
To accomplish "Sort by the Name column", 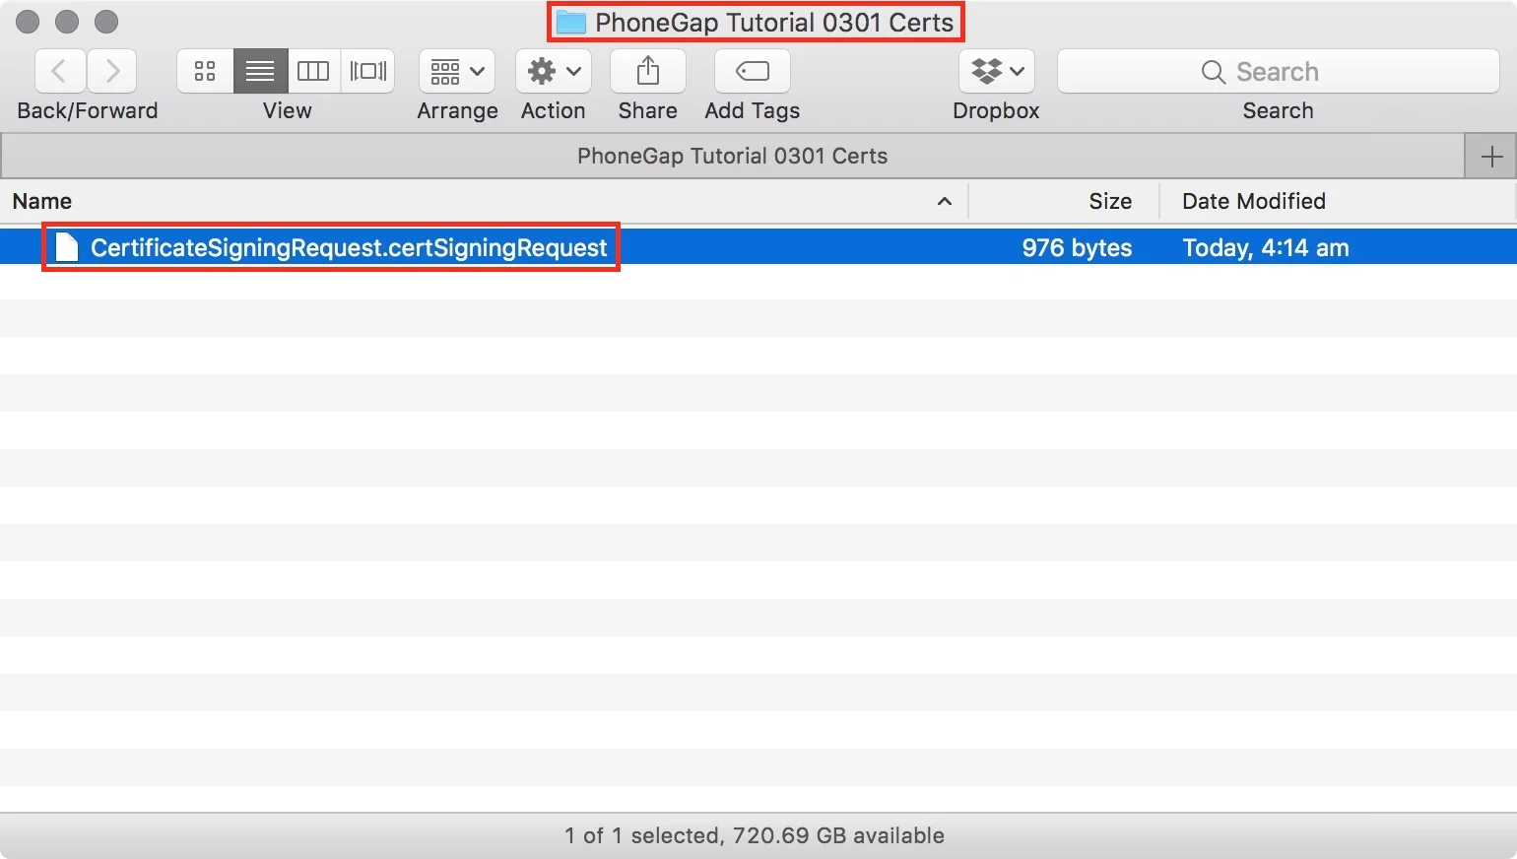I will click(x=483, y=201).
